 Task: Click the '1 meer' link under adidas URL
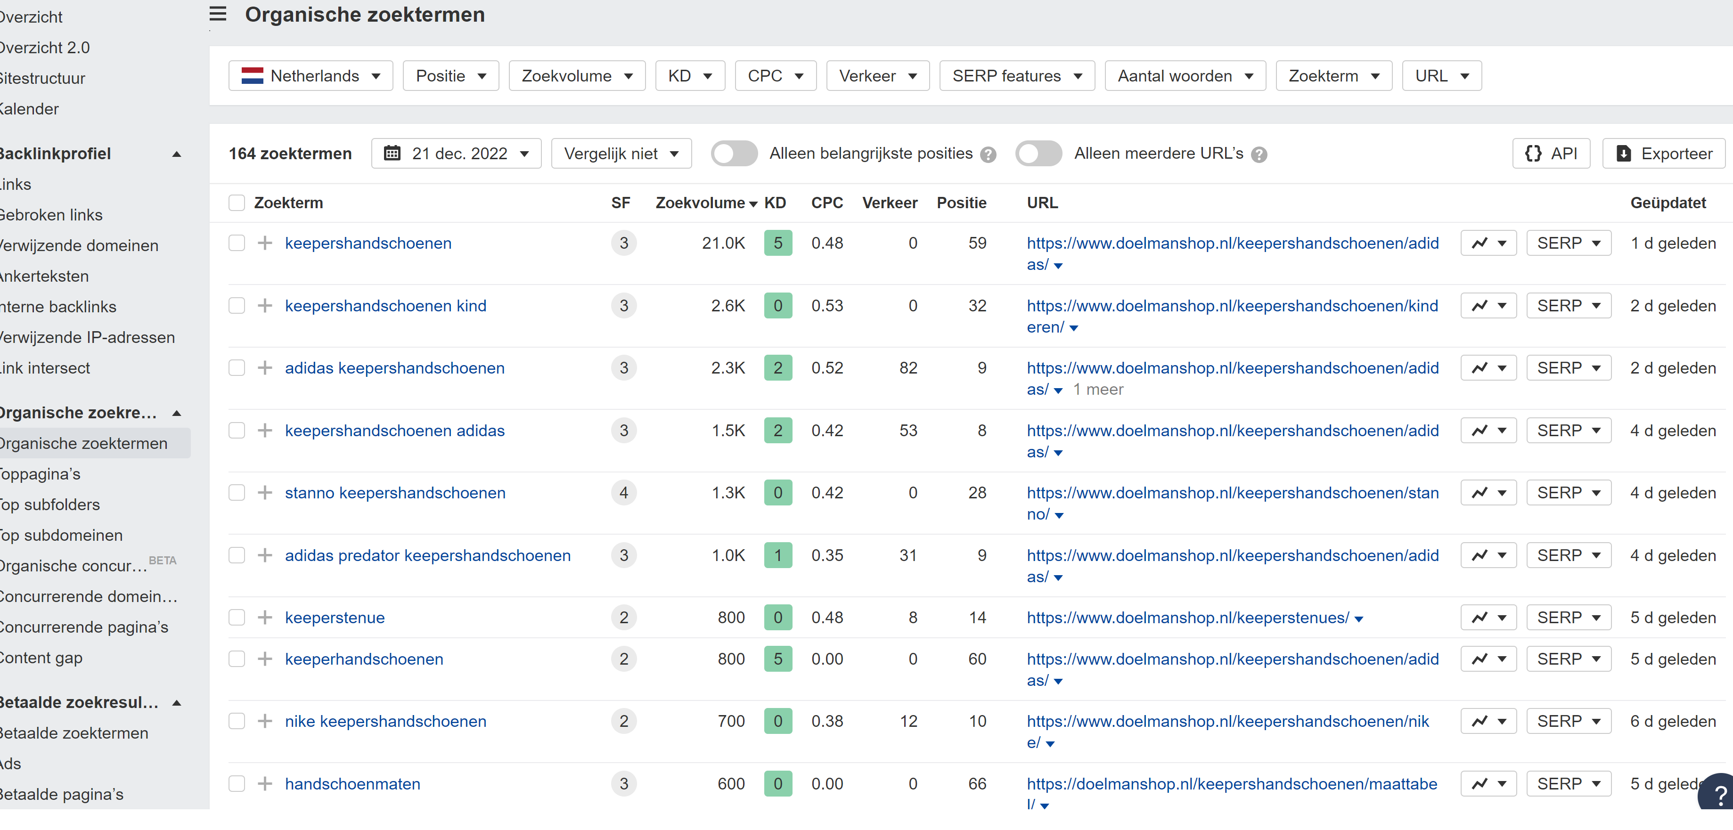[x=1098, y=390]
